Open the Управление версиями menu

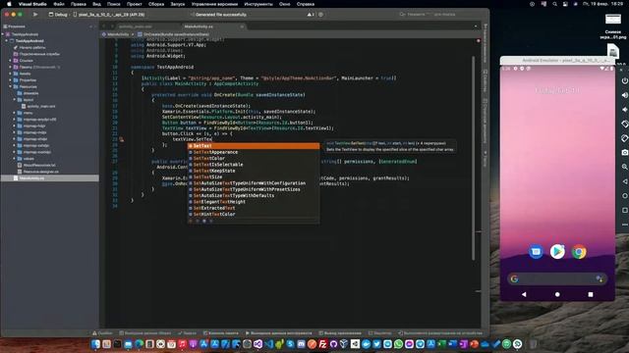214,4
